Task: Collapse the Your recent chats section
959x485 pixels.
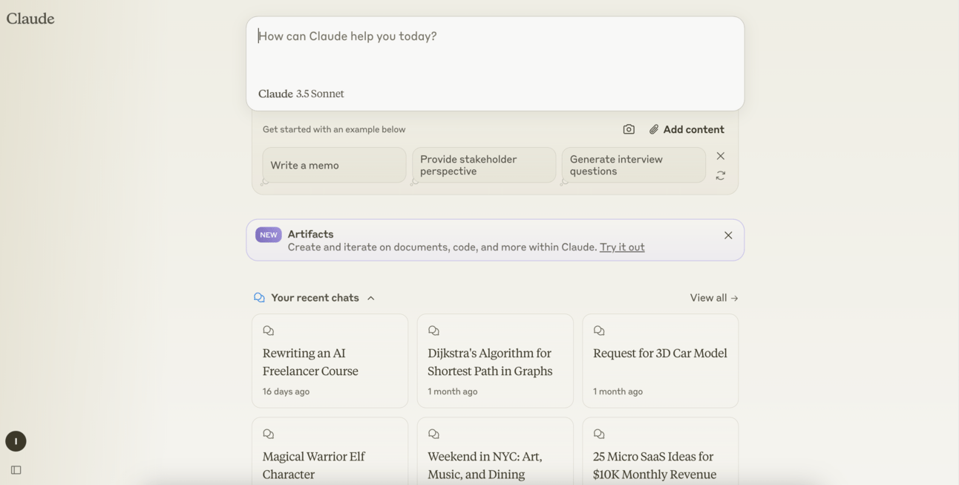Action: 371,298
